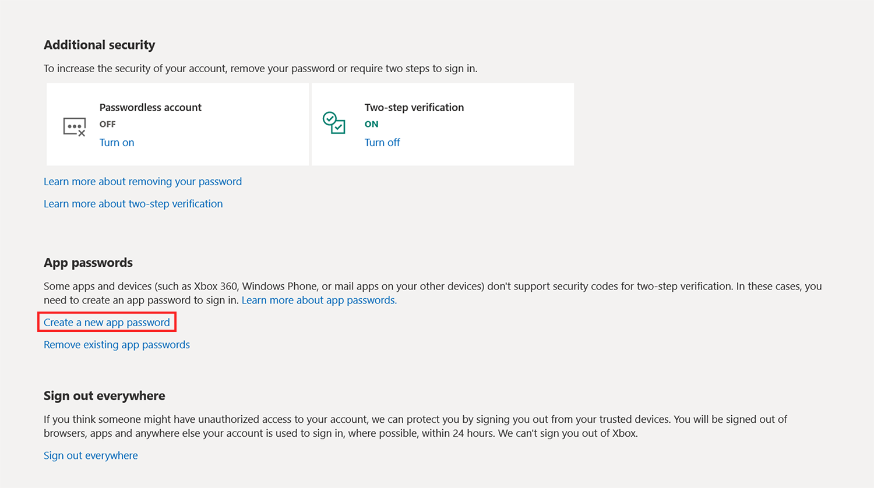Click the Passwordless account icon
This screenshot has width=874, height=488.
click(75, 126)
